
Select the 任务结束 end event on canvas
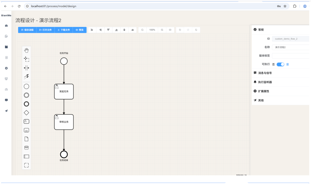click(x=64, y=154)
